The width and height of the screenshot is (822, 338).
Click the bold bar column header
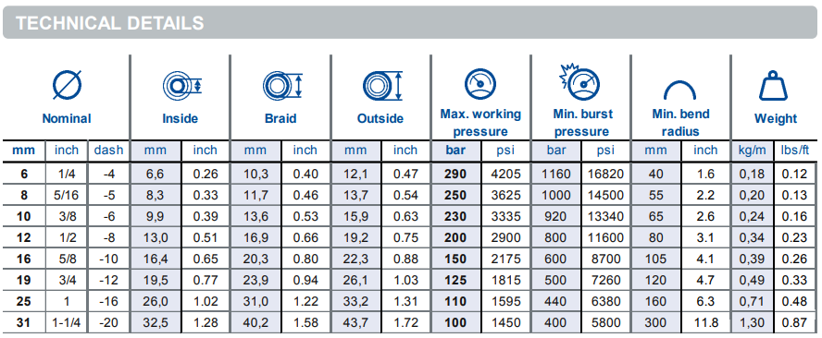point(455,151)
